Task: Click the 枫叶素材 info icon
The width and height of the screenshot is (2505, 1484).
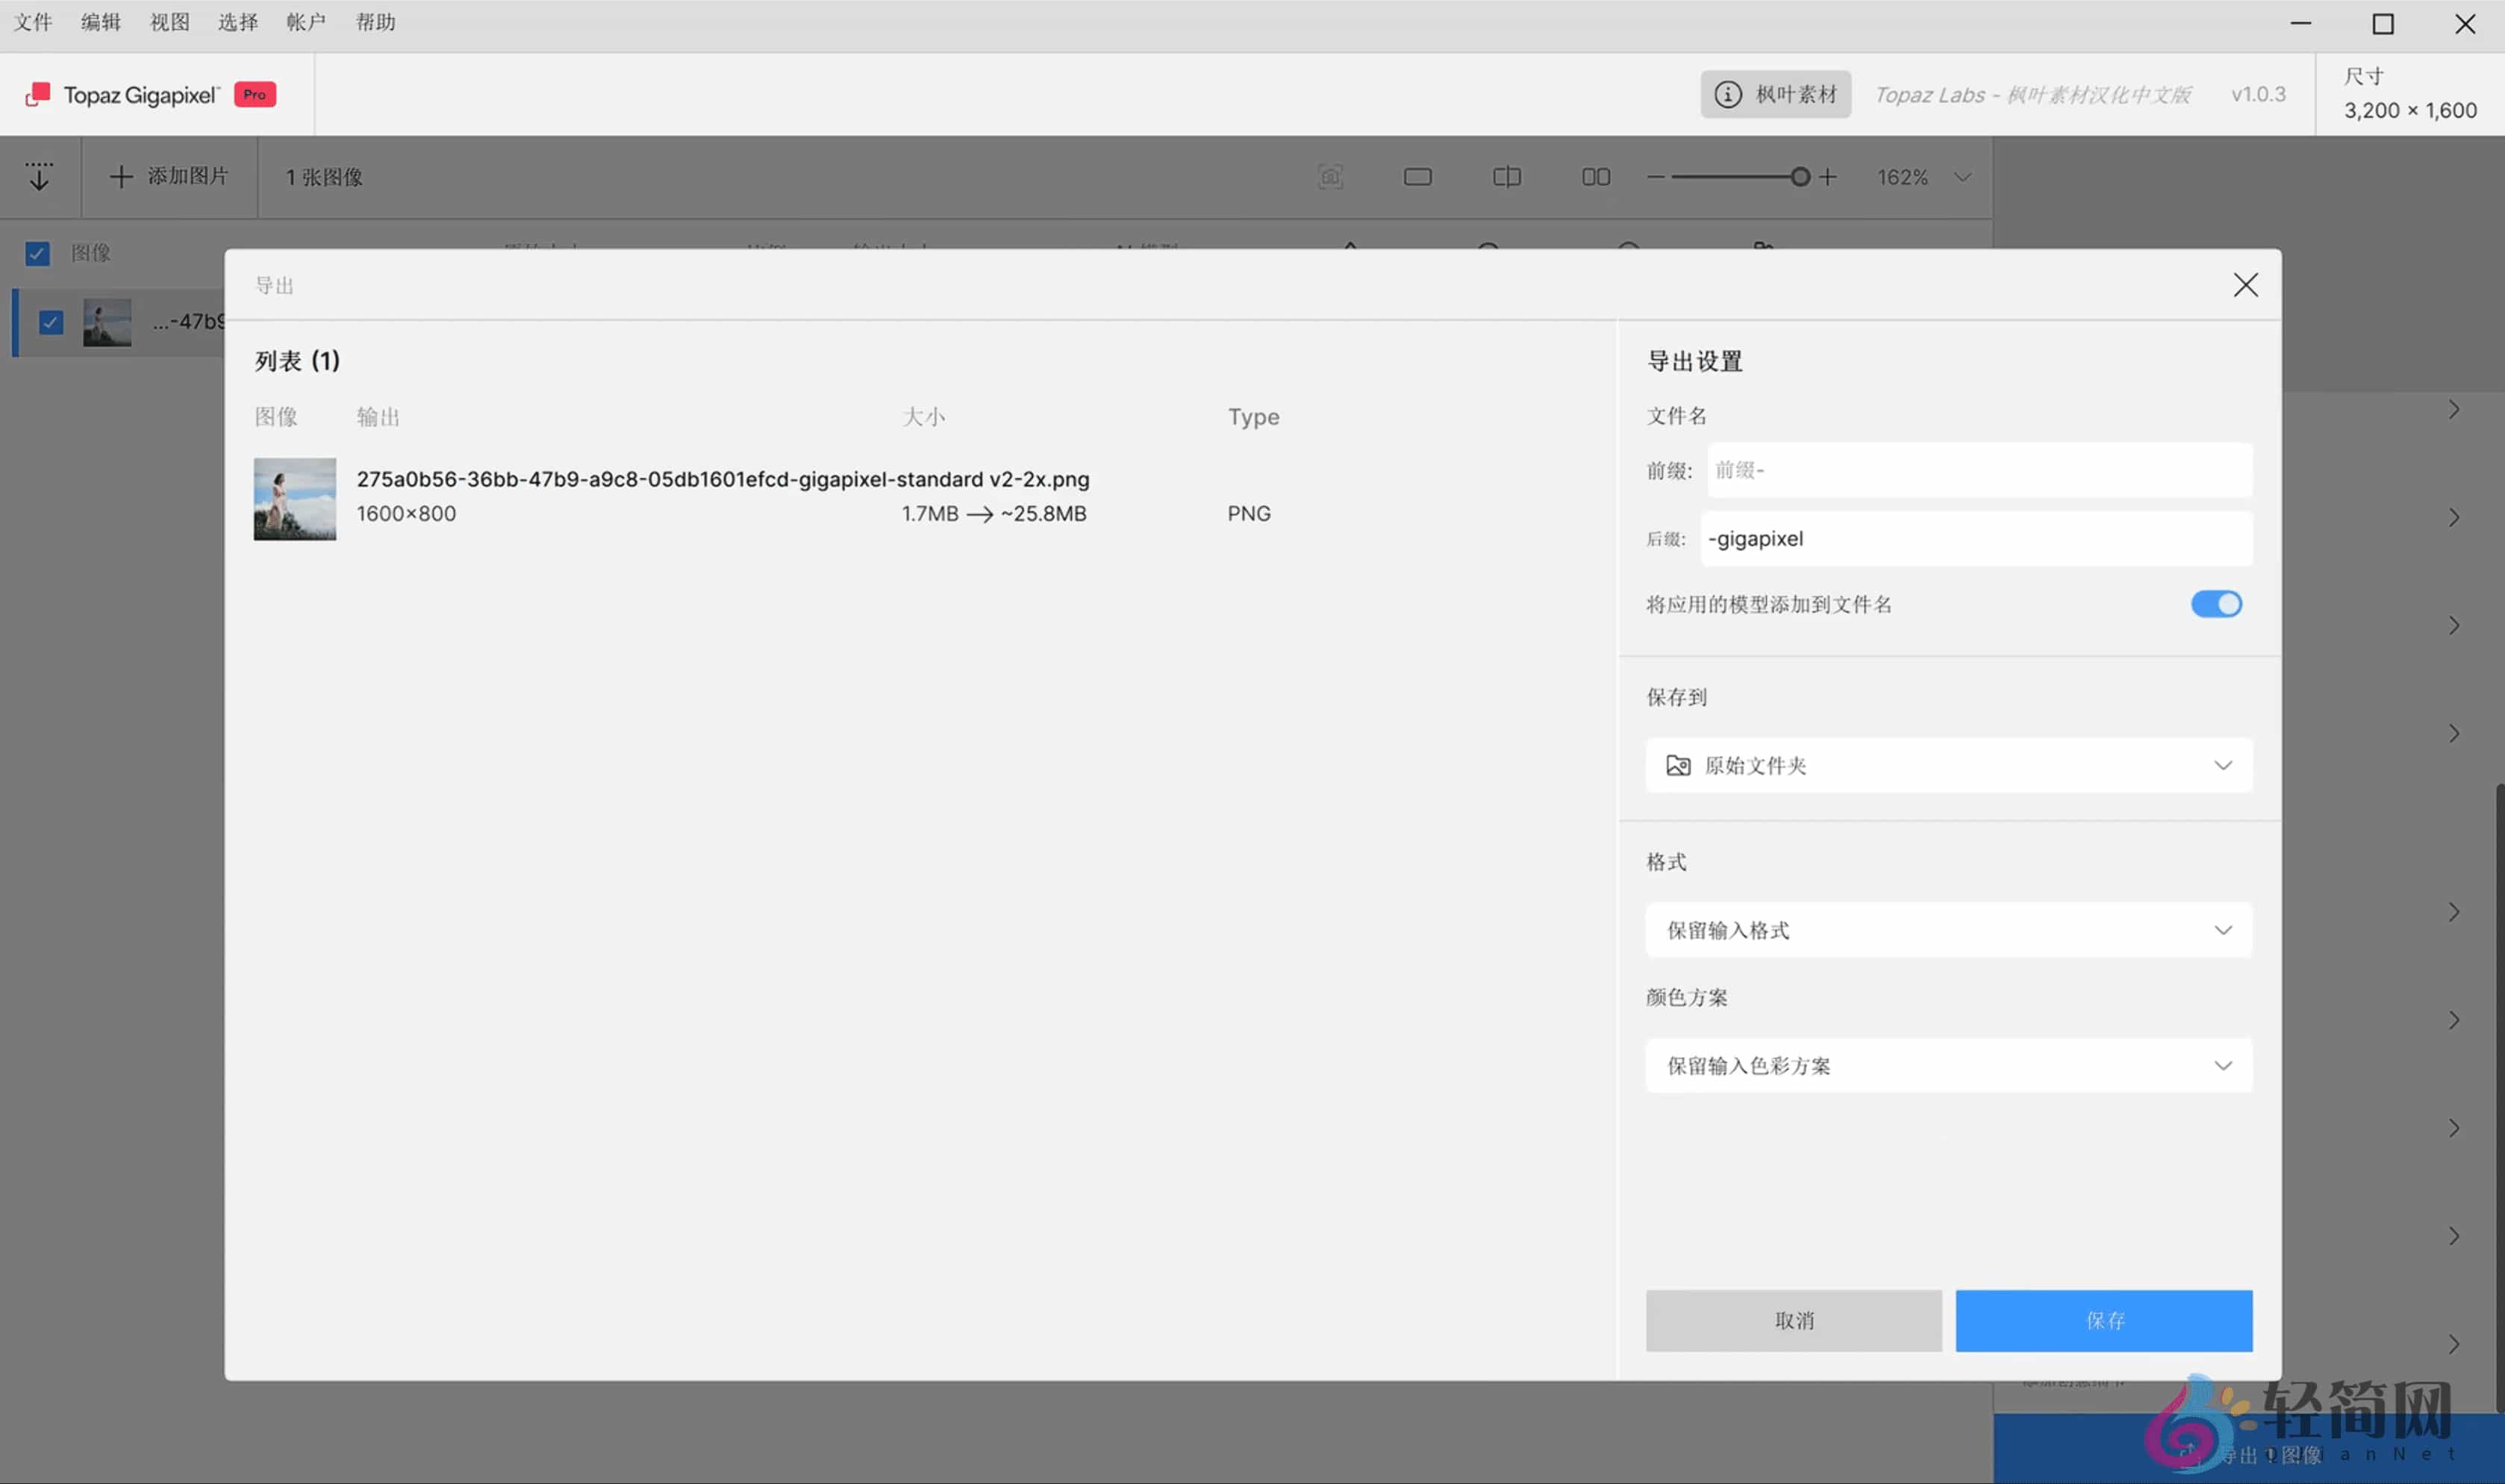Action: tap(1728, 93)
